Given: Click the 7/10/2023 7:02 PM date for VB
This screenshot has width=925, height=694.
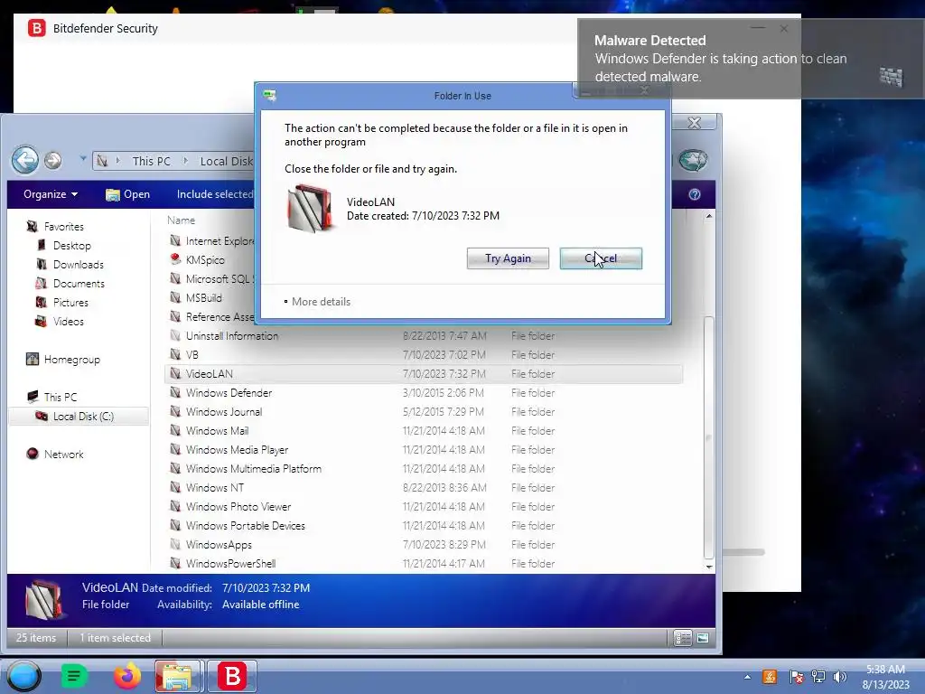Looking at the screenshot, I should coord(444,354).
